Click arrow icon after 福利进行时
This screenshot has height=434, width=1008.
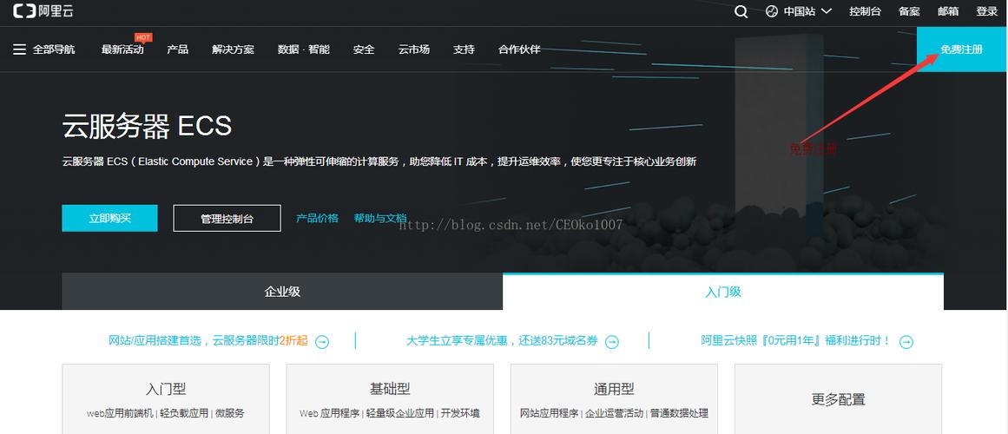coord(906,342)
